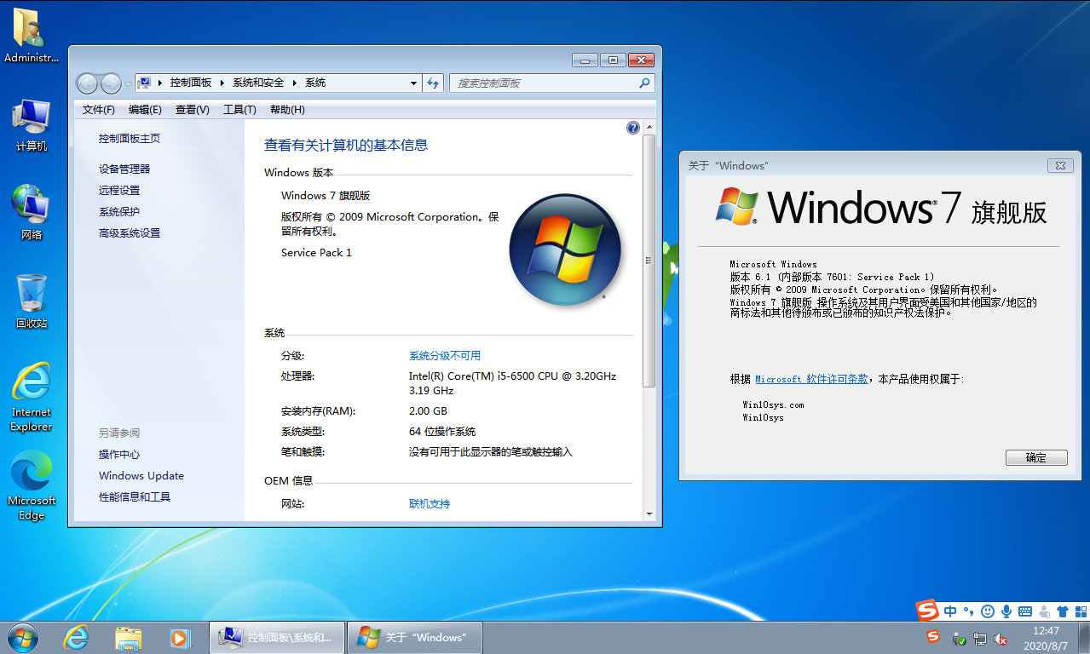This screenshot has height=654, width=1090.
Task: Toggle Sogou punctuation mode button
Action: [969, 611]
